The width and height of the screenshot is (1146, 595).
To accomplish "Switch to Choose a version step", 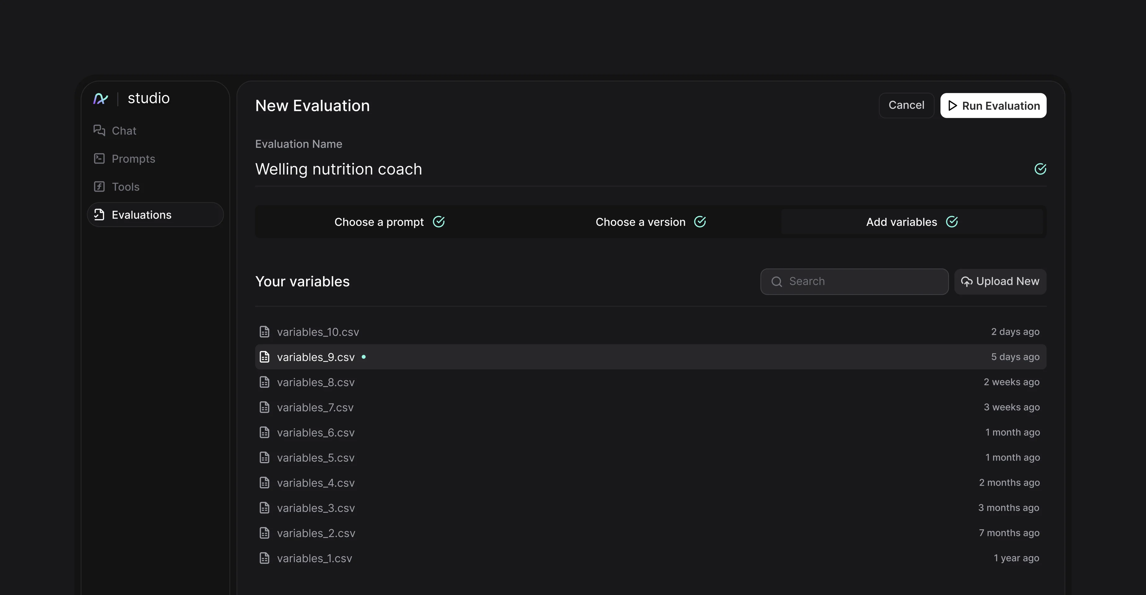I will tap(651, 222).
